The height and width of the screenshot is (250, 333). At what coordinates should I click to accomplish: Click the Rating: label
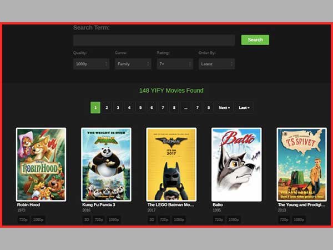(x=163, y=53)
